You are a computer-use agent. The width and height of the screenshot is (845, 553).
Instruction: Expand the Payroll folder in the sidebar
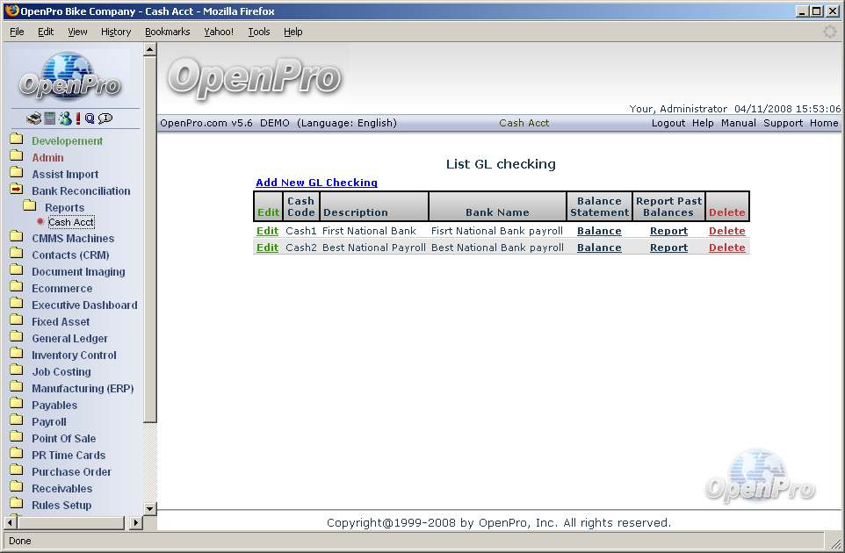[17, 421]
